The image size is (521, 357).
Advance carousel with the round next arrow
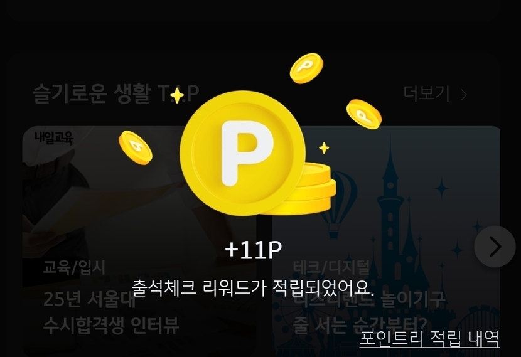(x=495, y=247)
